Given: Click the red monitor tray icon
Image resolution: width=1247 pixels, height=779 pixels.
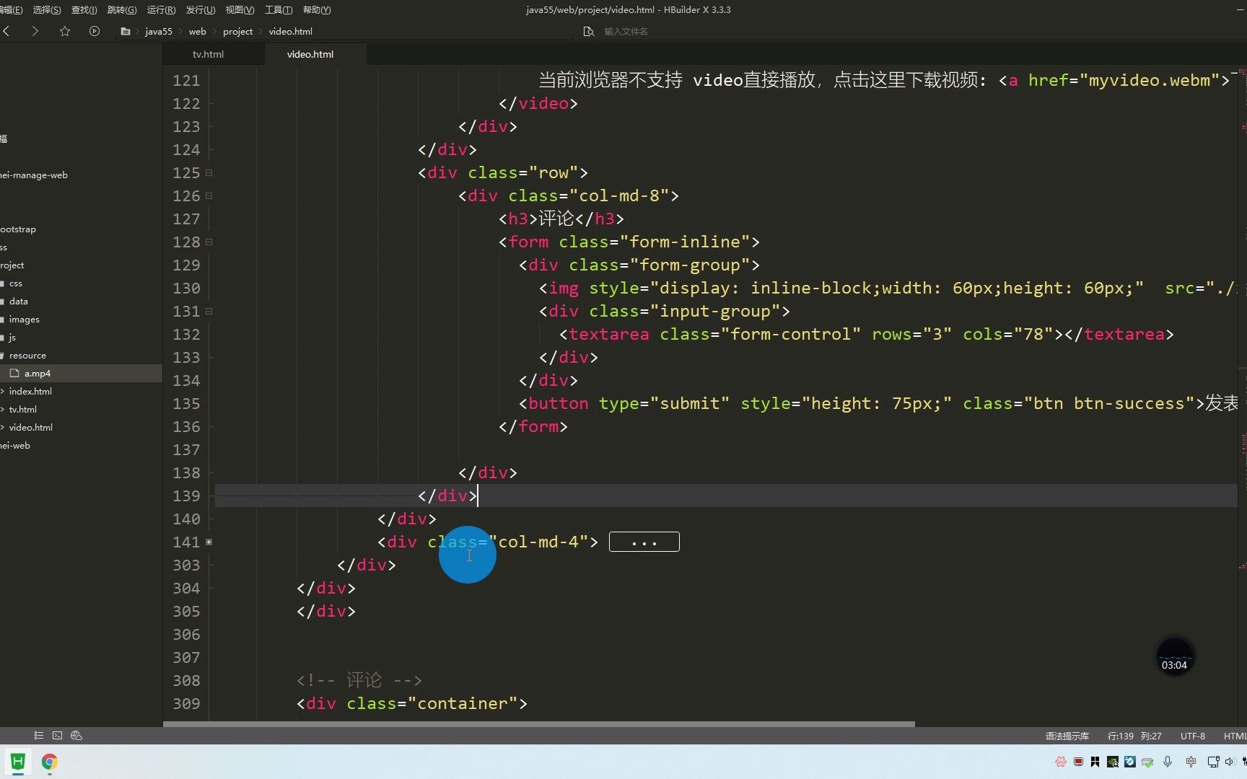Looking at the screenshot, I should [1078, 762].
